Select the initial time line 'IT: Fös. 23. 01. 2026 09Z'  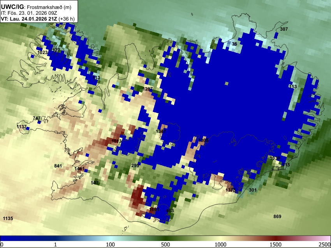point(29,13)
